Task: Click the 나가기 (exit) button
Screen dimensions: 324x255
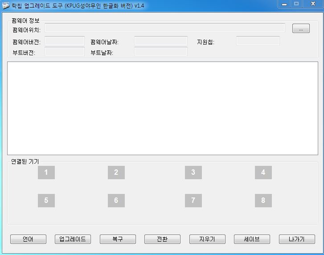Action: (x=297, y=239)
